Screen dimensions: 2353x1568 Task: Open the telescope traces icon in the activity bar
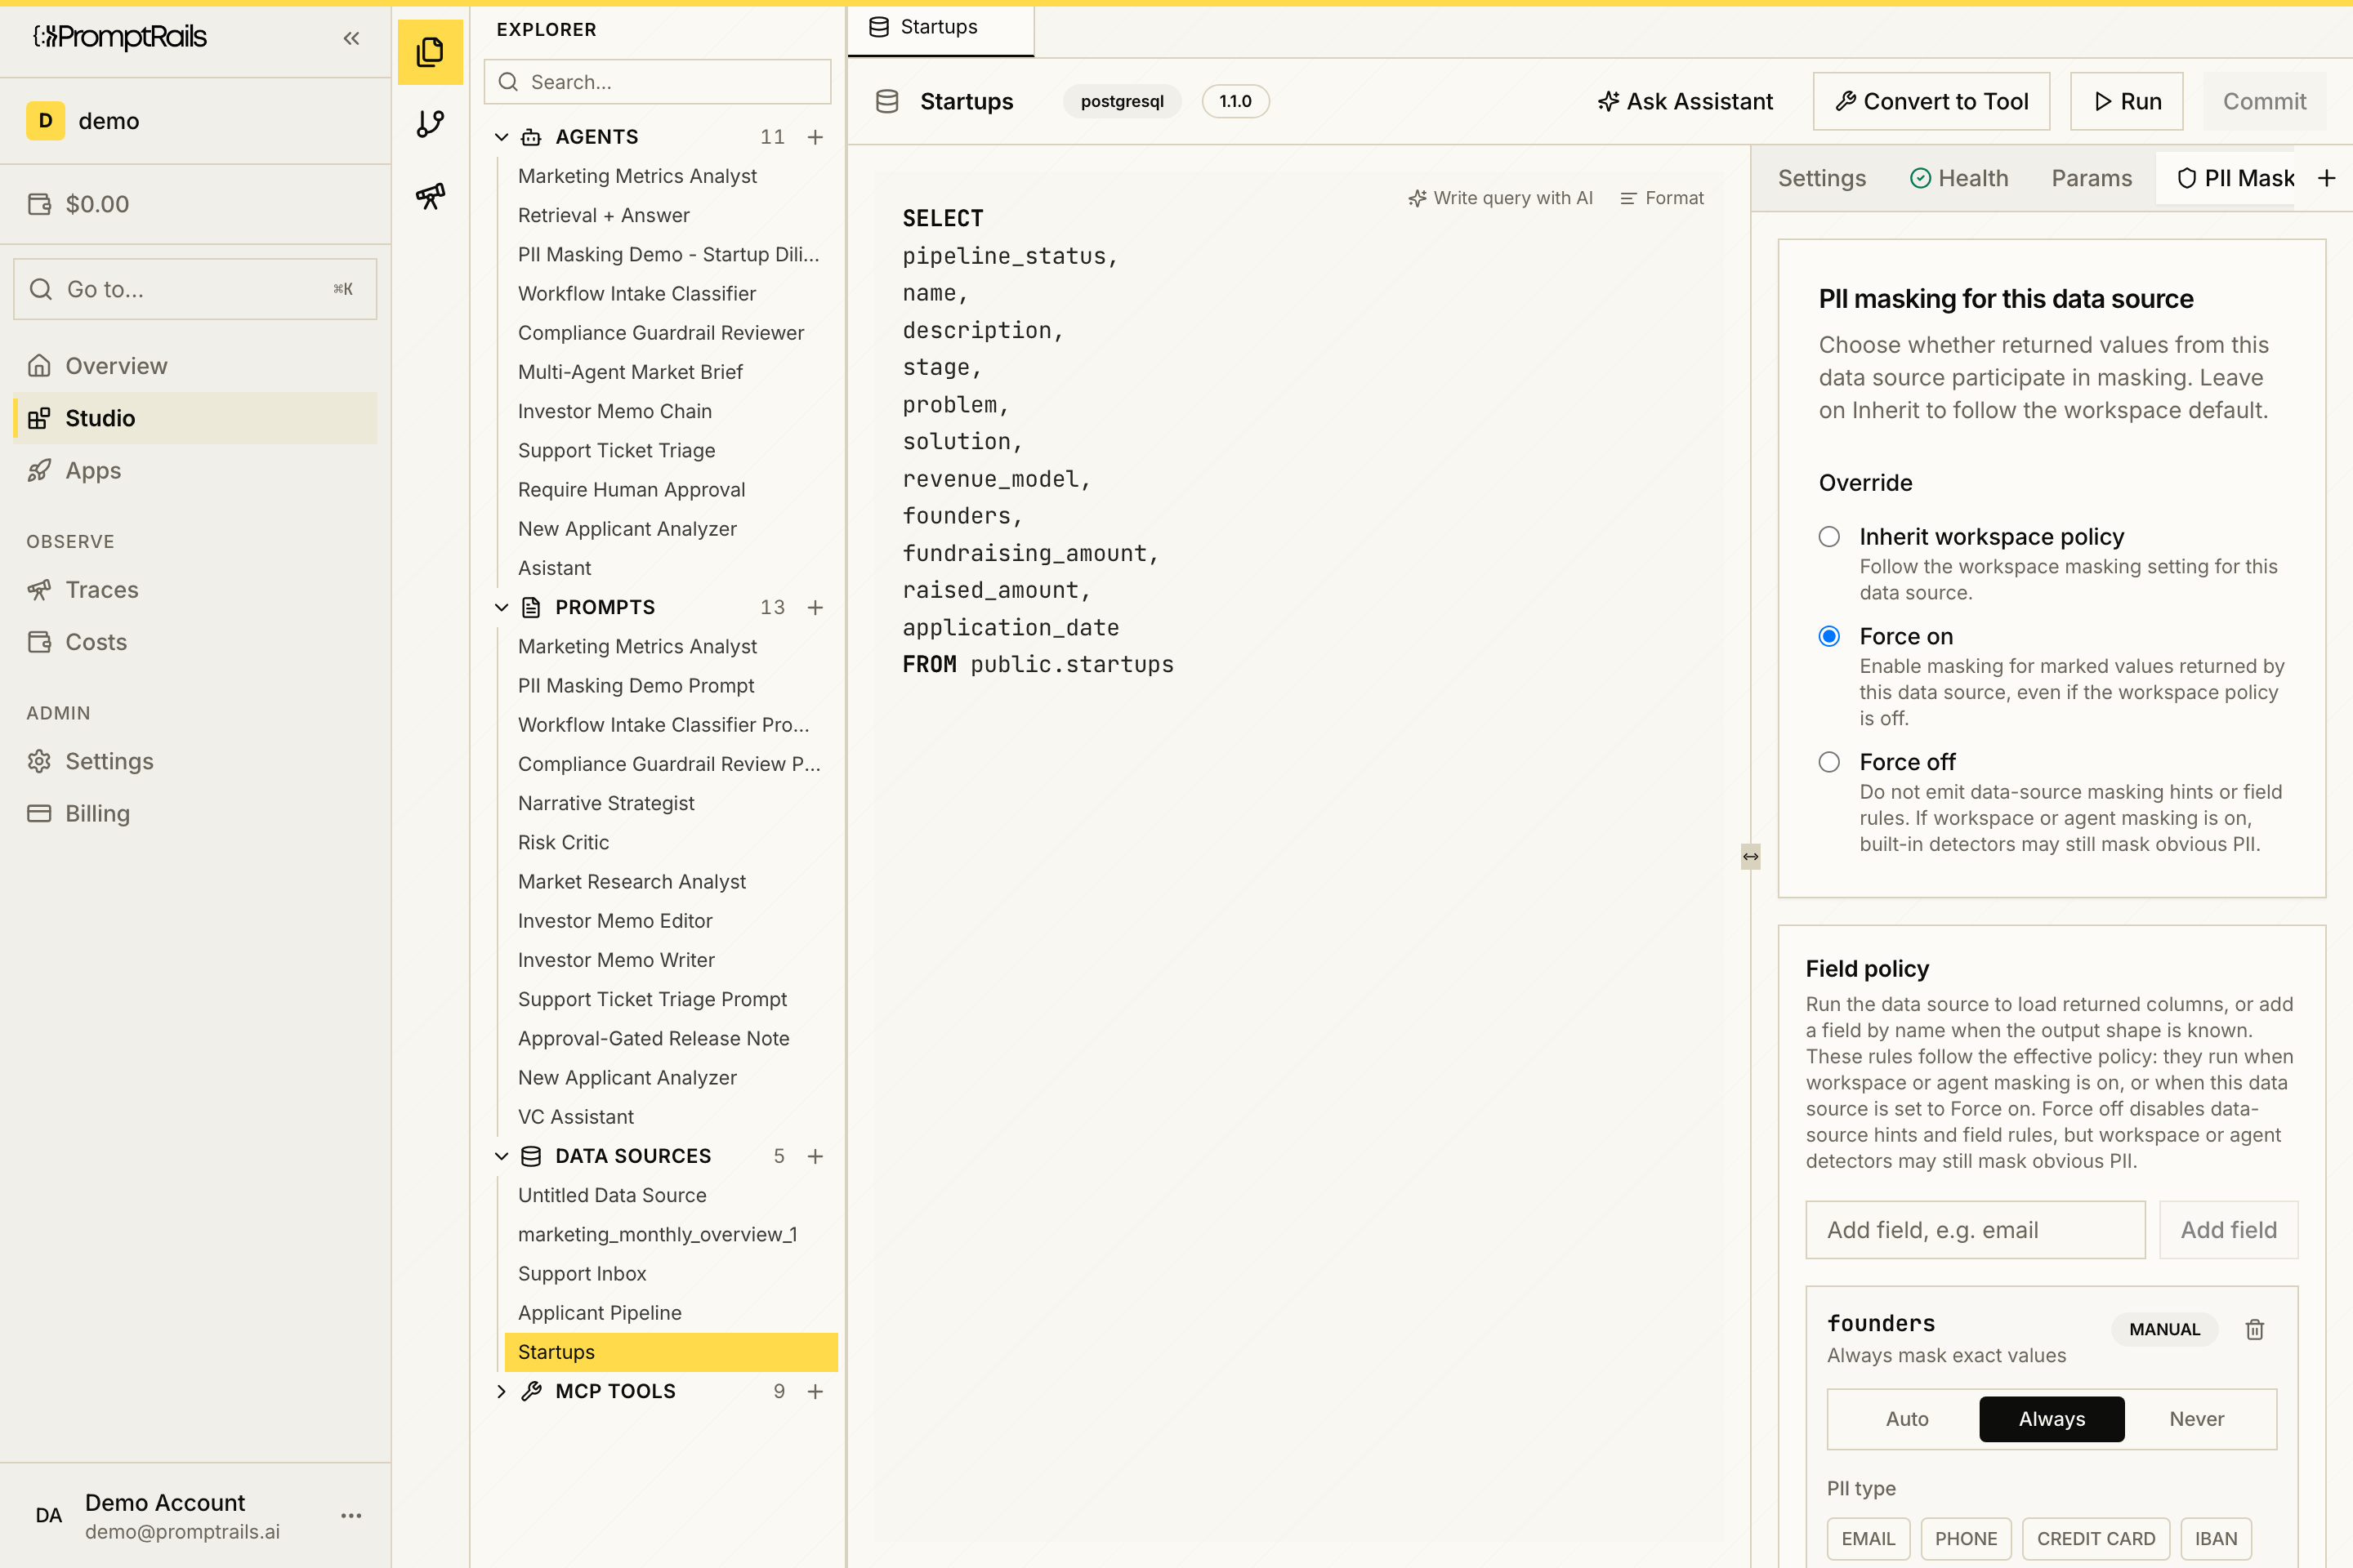pyautogui.click(x=431, y=196)
